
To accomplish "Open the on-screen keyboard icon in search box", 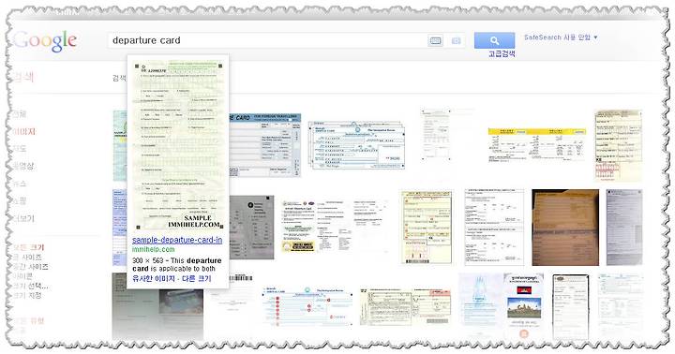I will click(x=436, y=41).
